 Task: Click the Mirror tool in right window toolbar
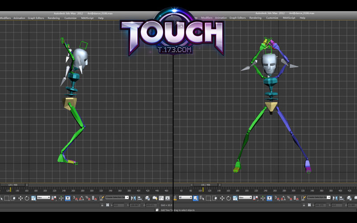pos(335,198)
